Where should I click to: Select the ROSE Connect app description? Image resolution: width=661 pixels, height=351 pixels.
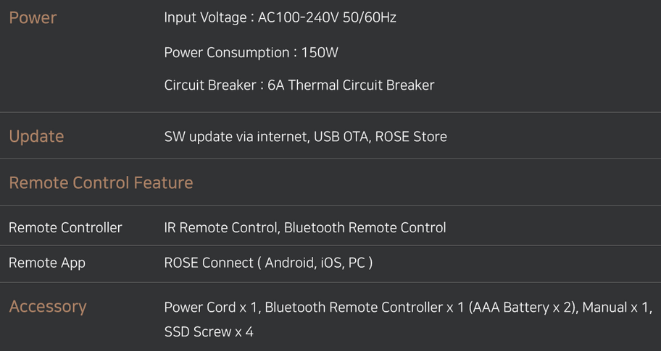coord(268,263)
